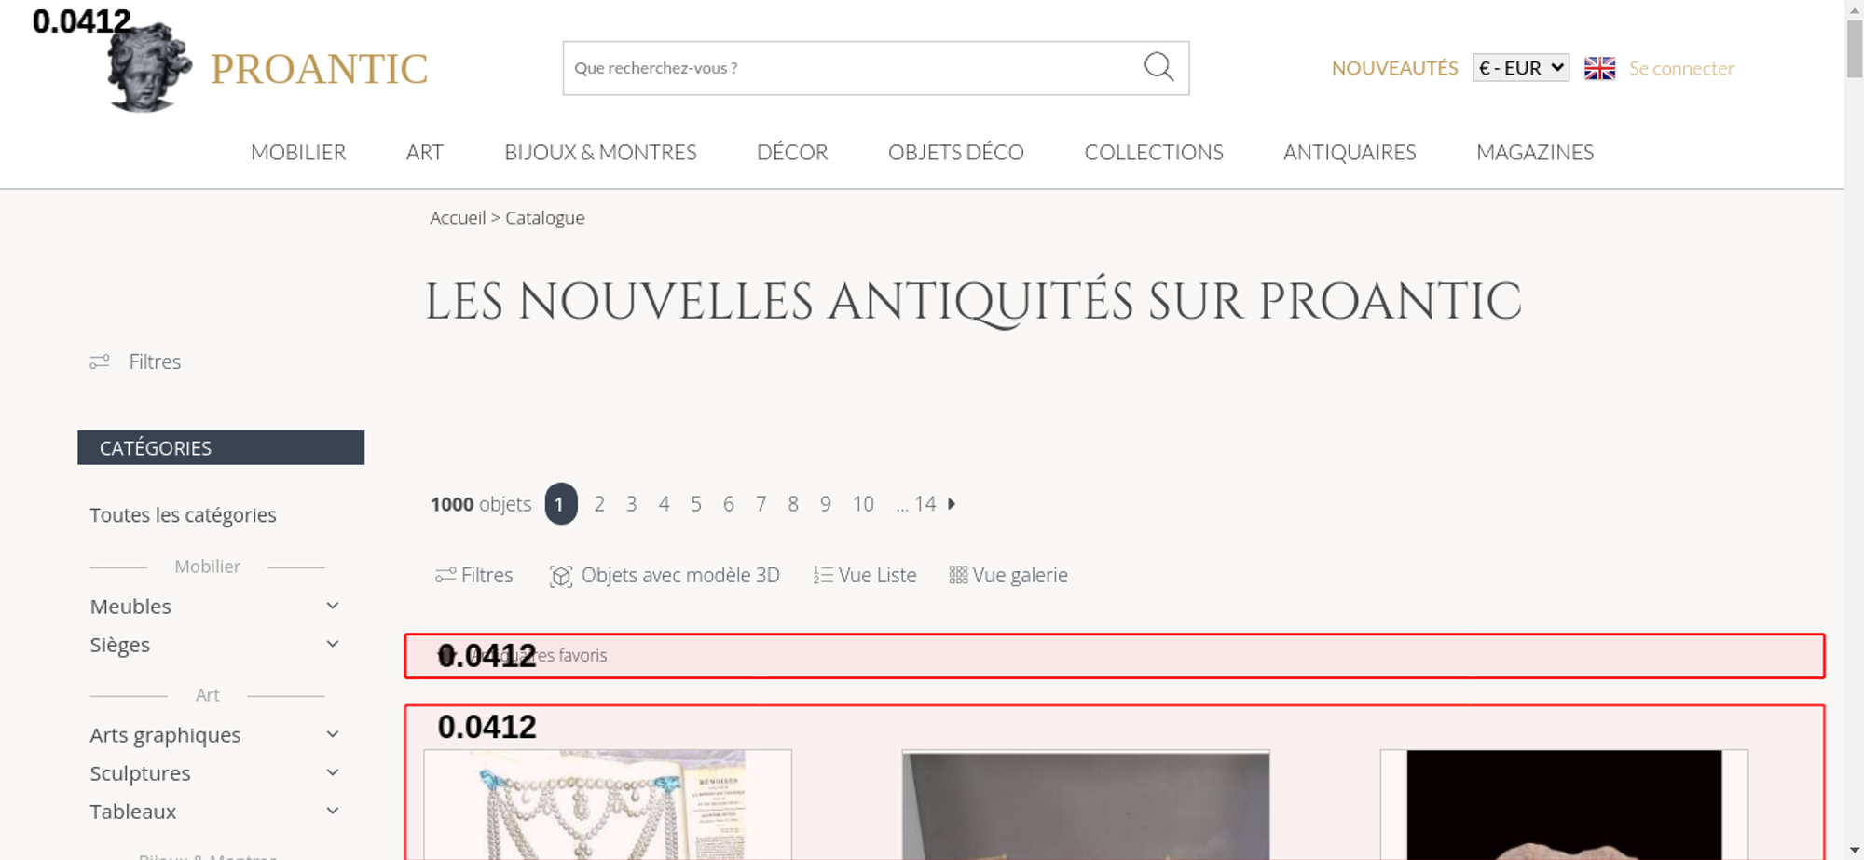The image size is (1864, 860).
Task: Open the grey-background item thumbnail
Action: 1086,805
